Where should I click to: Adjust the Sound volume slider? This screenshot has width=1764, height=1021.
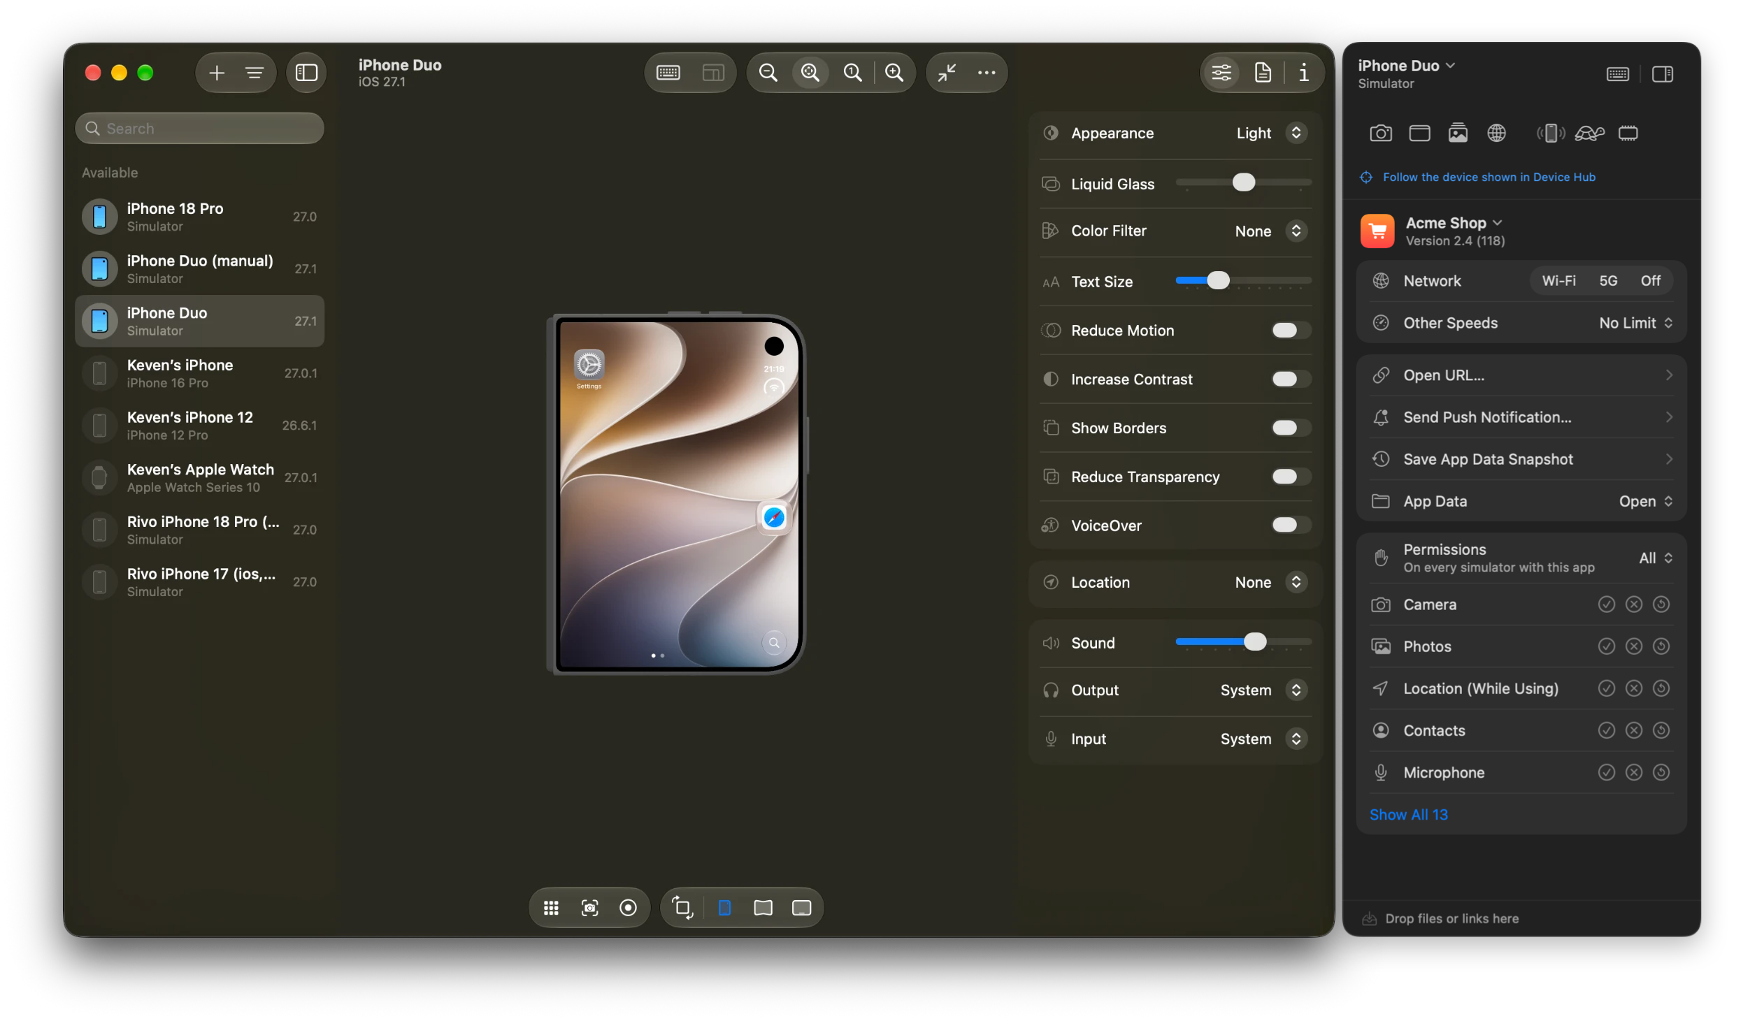1242,642
